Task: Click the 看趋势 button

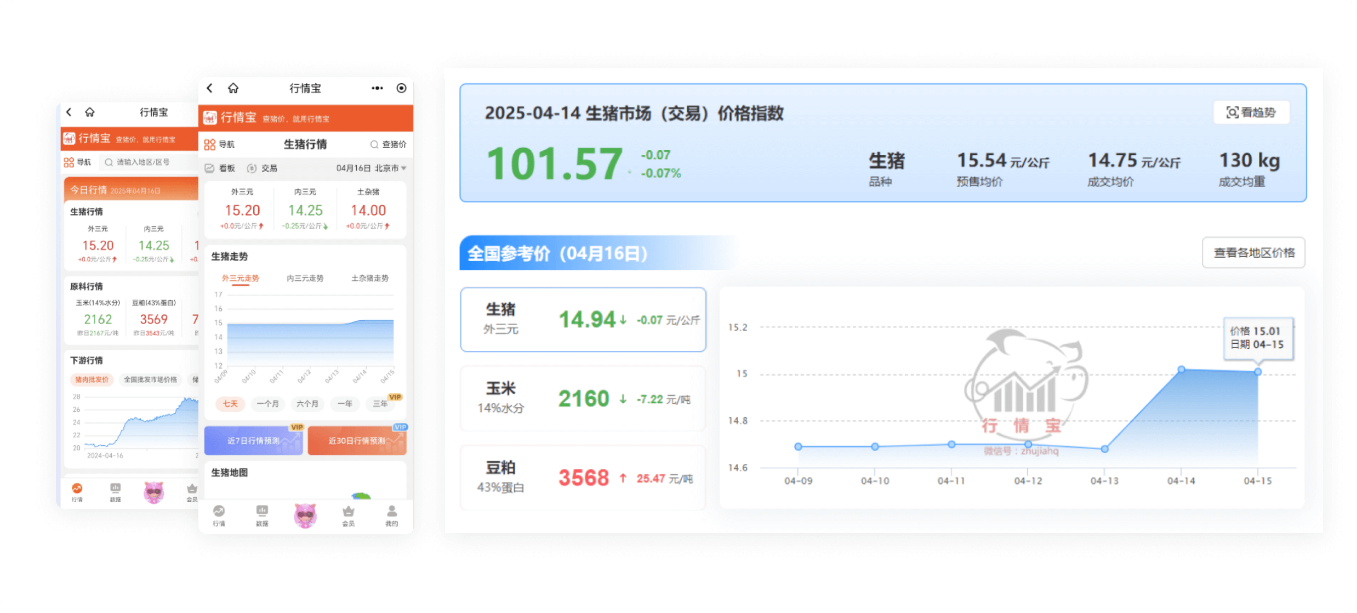Action: coord(1251,112)
